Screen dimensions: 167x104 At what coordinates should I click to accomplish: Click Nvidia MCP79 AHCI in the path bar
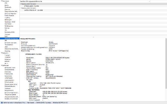60,103
